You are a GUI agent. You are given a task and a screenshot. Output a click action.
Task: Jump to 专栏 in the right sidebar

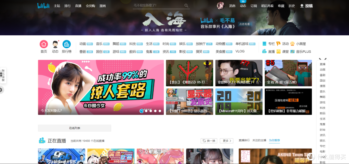pos(323,146)
